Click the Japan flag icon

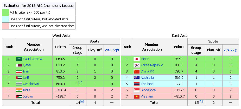click(136, 59)
